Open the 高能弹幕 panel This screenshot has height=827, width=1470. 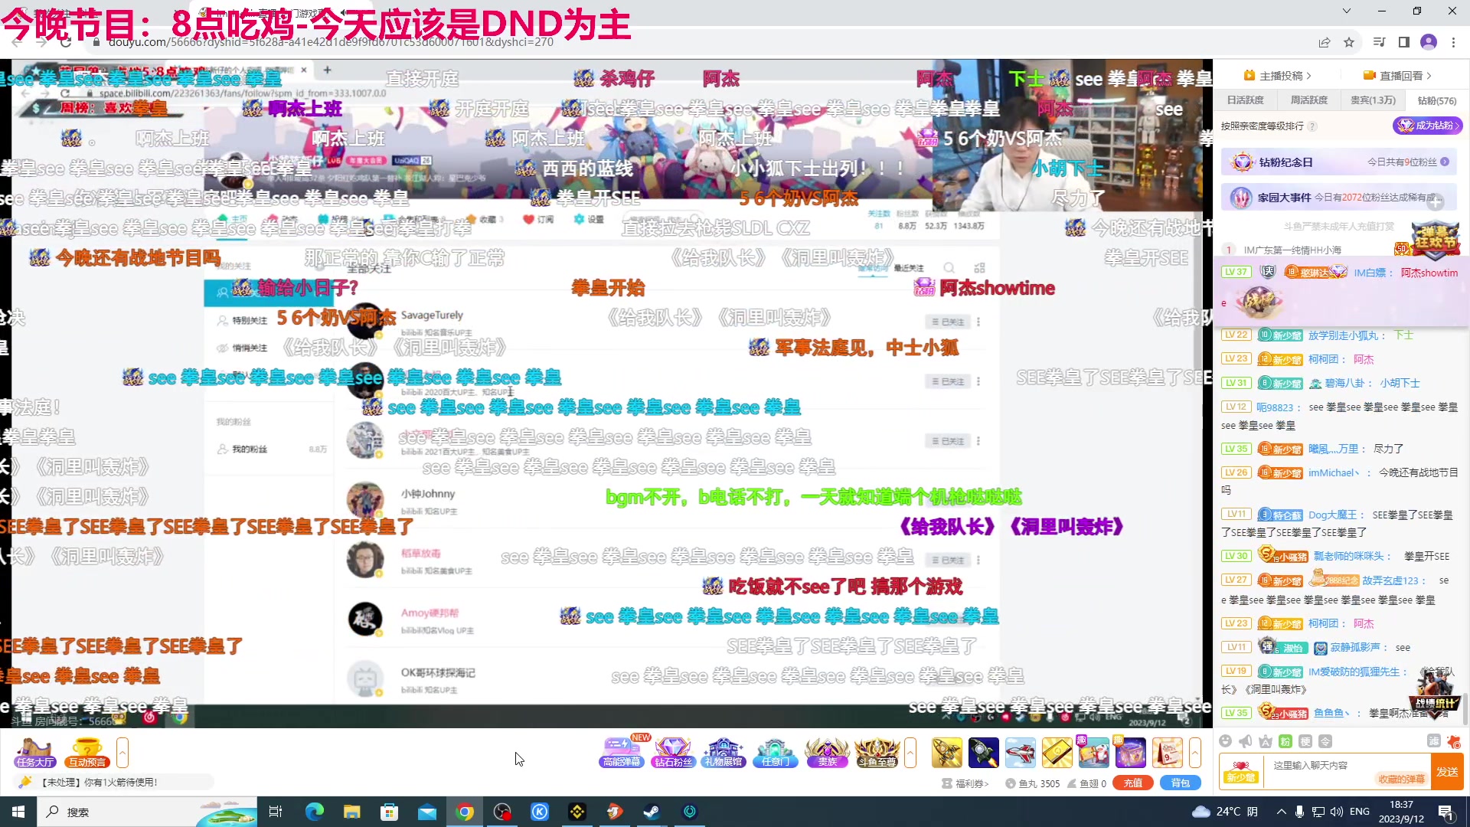pos(622,753)
